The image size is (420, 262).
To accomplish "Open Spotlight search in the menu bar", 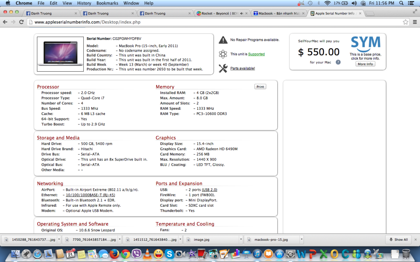I will click(401, 3).
